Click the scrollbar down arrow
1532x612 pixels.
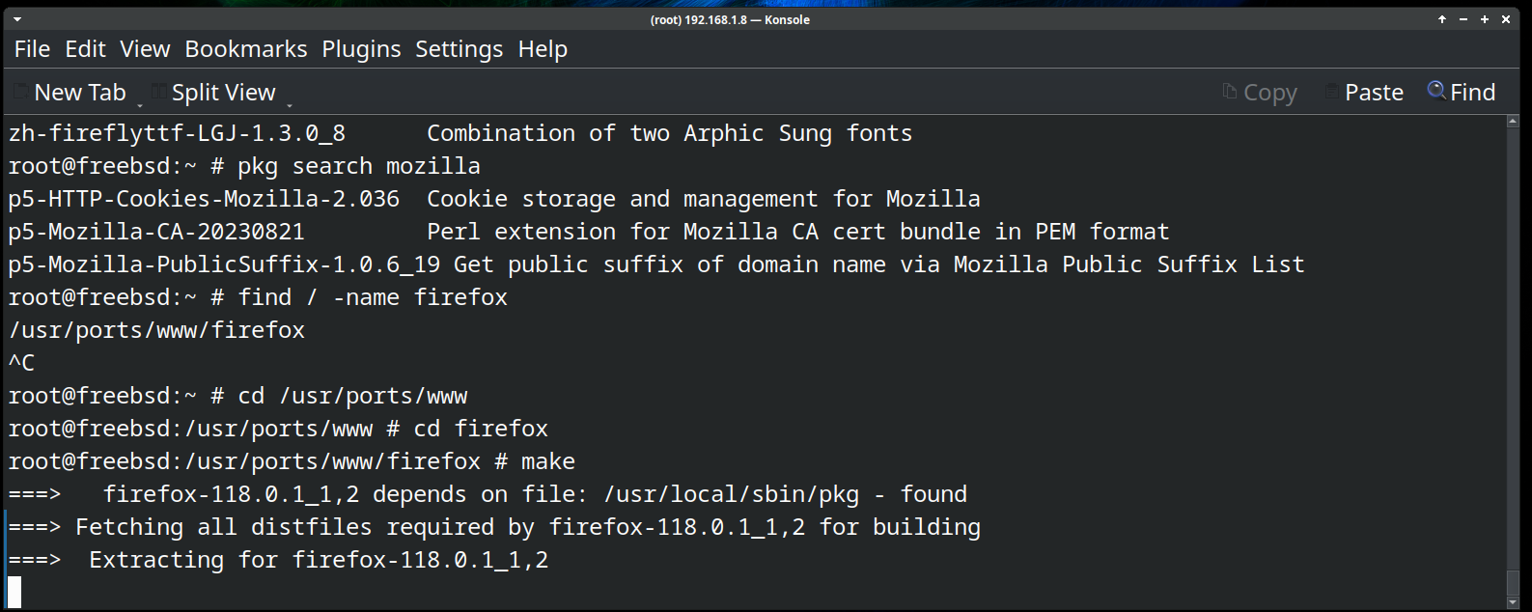tap(1513, 602)
